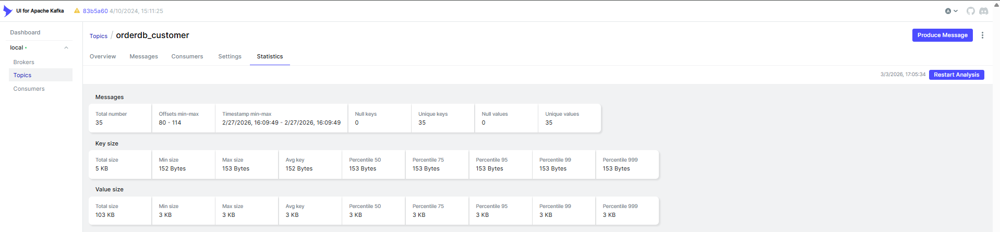Select Topics in the sidebar
This screenshot has height=232, width=1000.
[22, 75]
